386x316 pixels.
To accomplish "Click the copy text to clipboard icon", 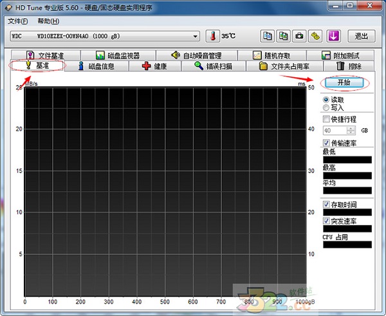I will (x=267, y=36).
